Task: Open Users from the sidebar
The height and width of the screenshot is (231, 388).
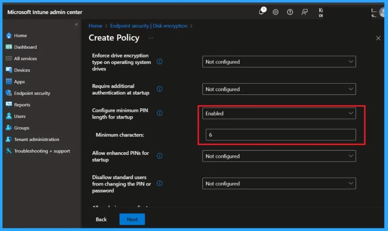Action: click(20, 116)
